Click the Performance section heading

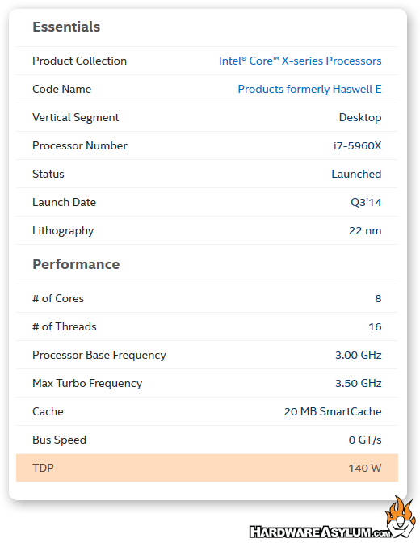[x=76, y=264]
